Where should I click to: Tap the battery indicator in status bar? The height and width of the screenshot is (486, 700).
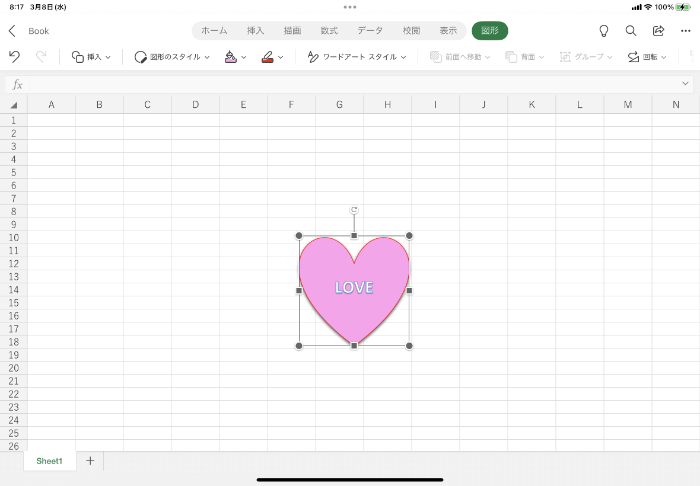pyautogui.click(x=683, y=7)
